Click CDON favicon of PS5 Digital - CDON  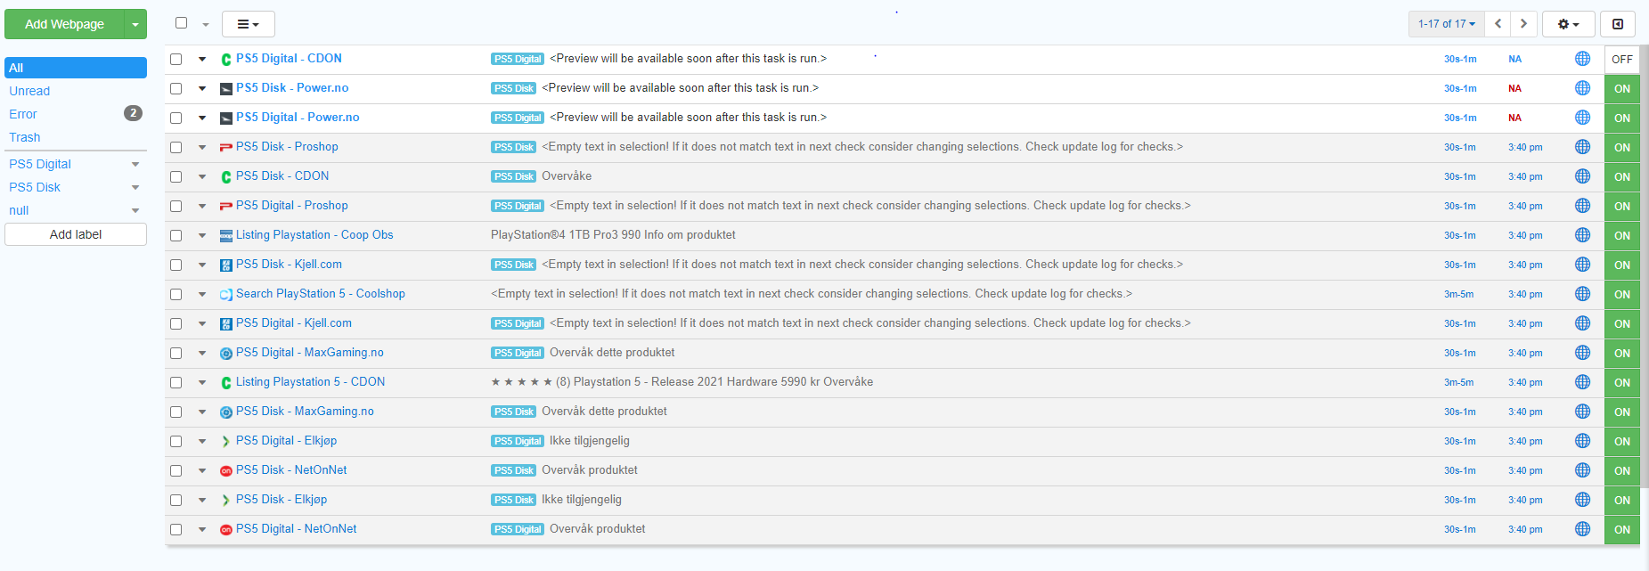[226, 59]
